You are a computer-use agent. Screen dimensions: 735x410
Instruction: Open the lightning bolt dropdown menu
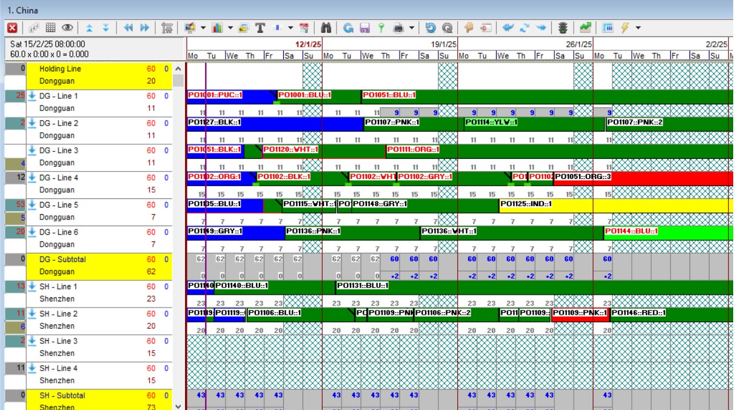pos(638,27)
